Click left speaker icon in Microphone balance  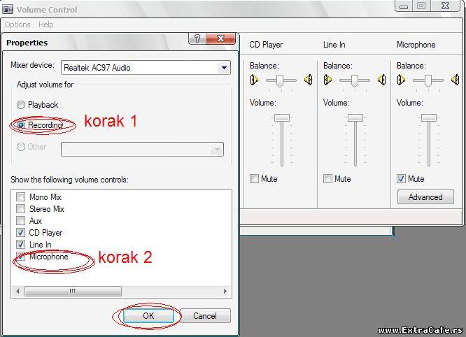click(x=401, y=80)
